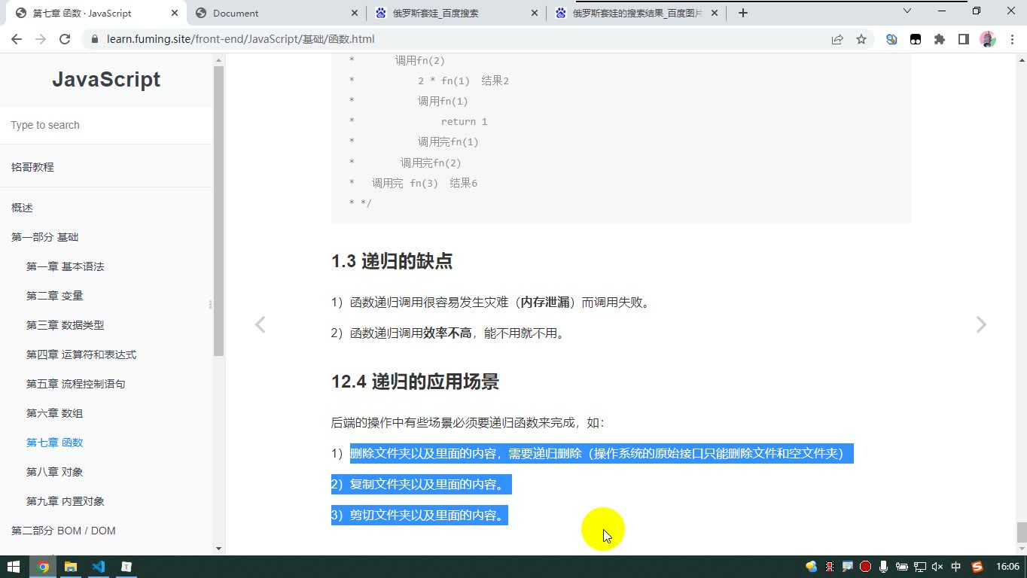Share this page via the share icon
The width and height of the screenshot is (1027, 578).
pyautogui.click(x=837, y=39)
